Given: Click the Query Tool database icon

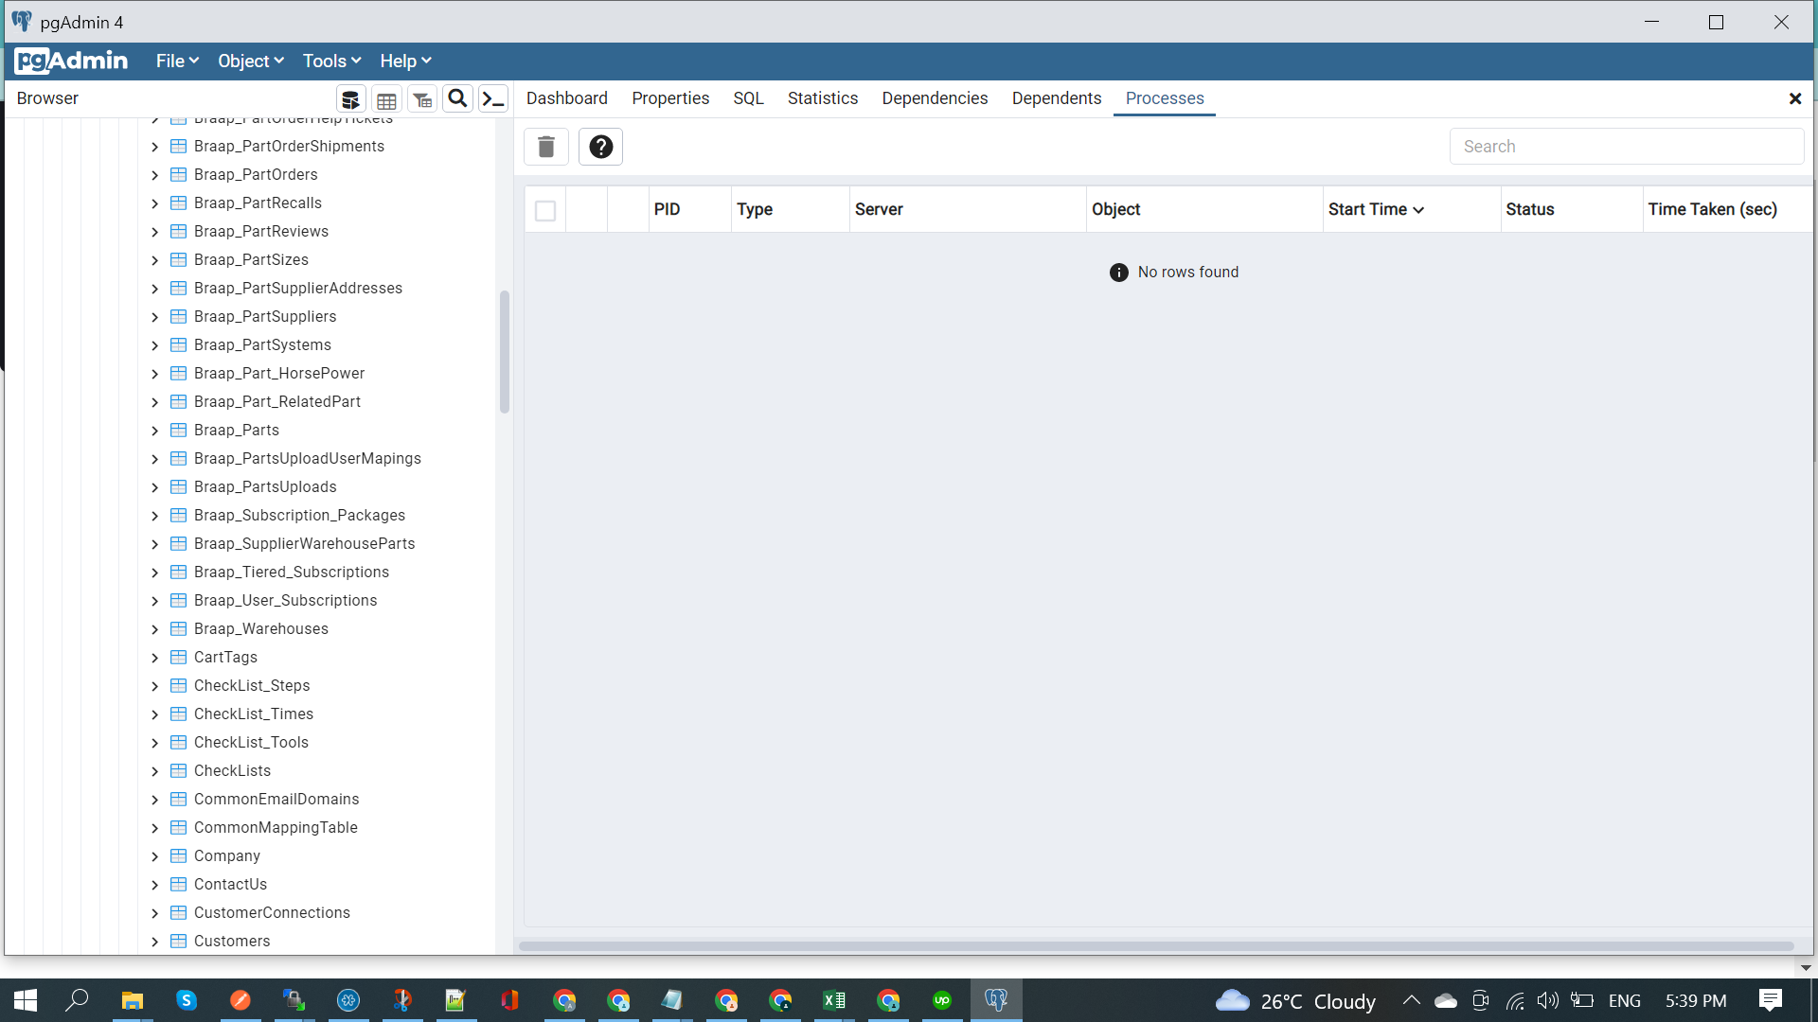Looking at the screenshot, I should pyautogui.click(x=350, y=99).
